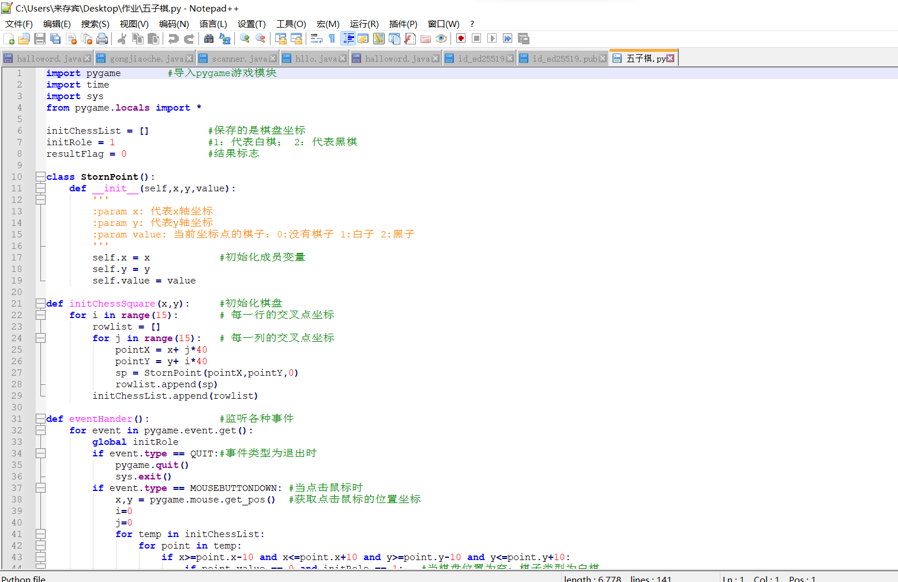Viewport: 898px width, 582px height.
Task: Collapse the __init__ method fold on line 11
Action: (x=40, y=188)
